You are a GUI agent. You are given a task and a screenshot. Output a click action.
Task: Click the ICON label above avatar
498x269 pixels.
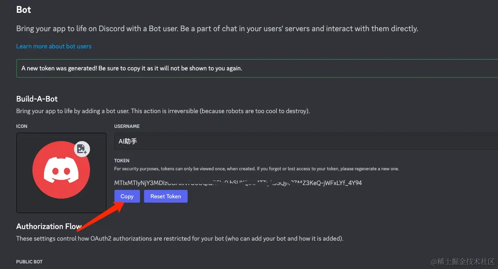click(x=22, y=126)
